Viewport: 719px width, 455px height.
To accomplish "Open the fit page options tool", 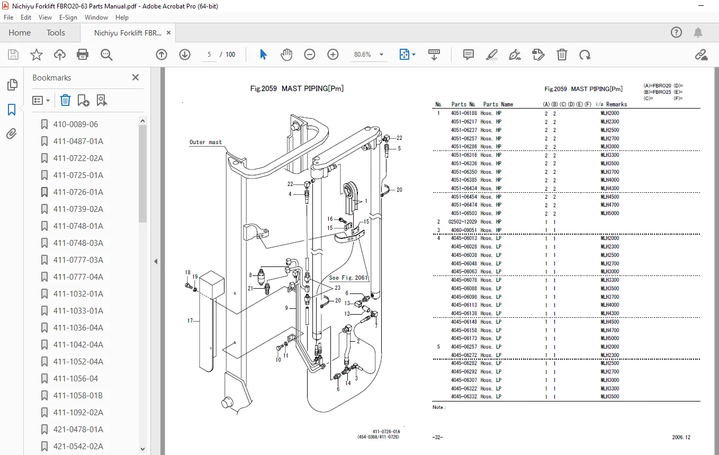I will [407, 55].
